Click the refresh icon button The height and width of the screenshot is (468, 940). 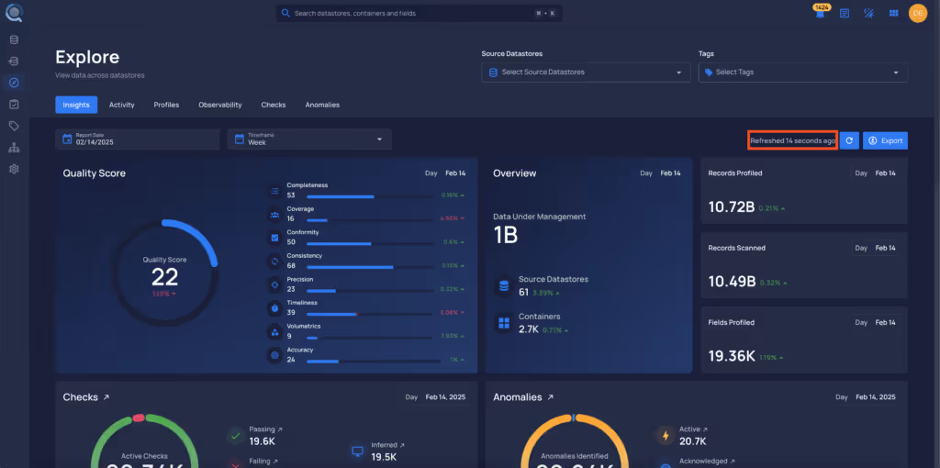pyautogui.click(x=849, y=140)
